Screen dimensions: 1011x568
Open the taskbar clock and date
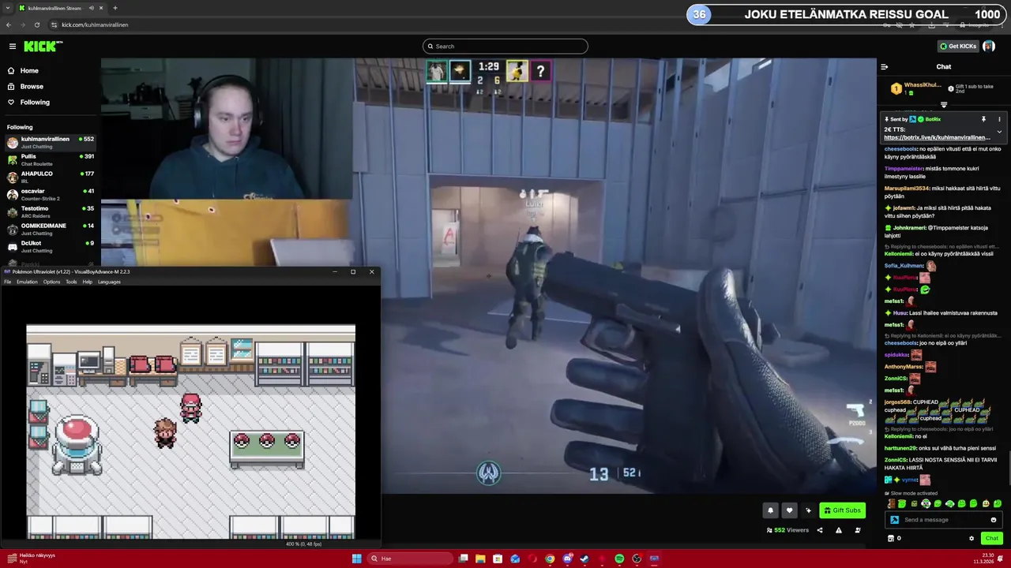pos(982,559)
